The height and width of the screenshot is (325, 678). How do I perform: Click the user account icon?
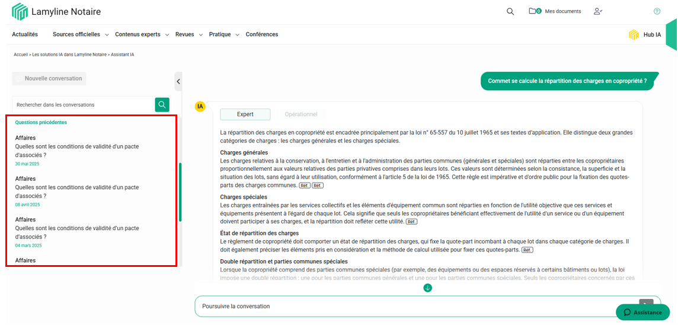597,11
